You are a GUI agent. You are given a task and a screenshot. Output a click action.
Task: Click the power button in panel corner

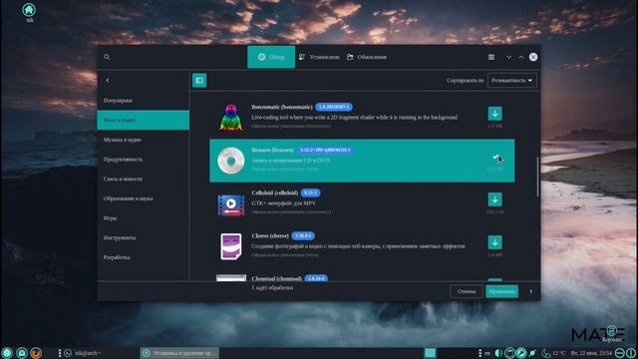click(631, 353)
